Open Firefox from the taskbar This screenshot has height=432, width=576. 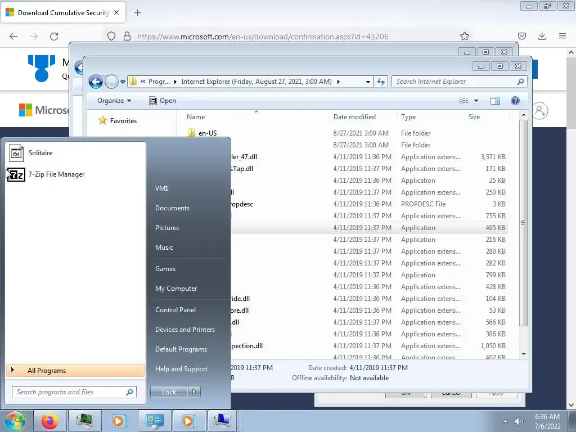point(49,421)
